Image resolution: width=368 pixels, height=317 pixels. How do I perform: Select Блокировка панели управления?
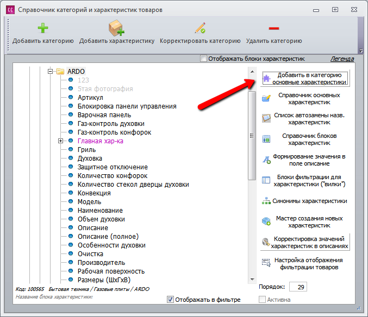[127, 106]
